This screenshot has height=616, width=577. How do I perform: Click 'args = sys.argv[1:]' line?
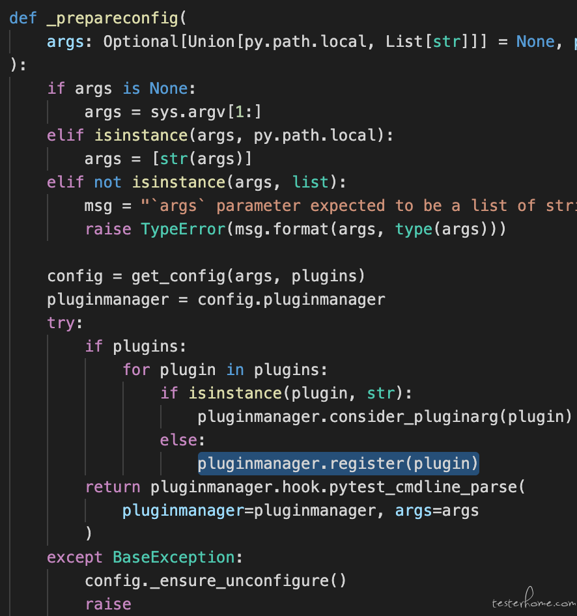click(173, 113)
